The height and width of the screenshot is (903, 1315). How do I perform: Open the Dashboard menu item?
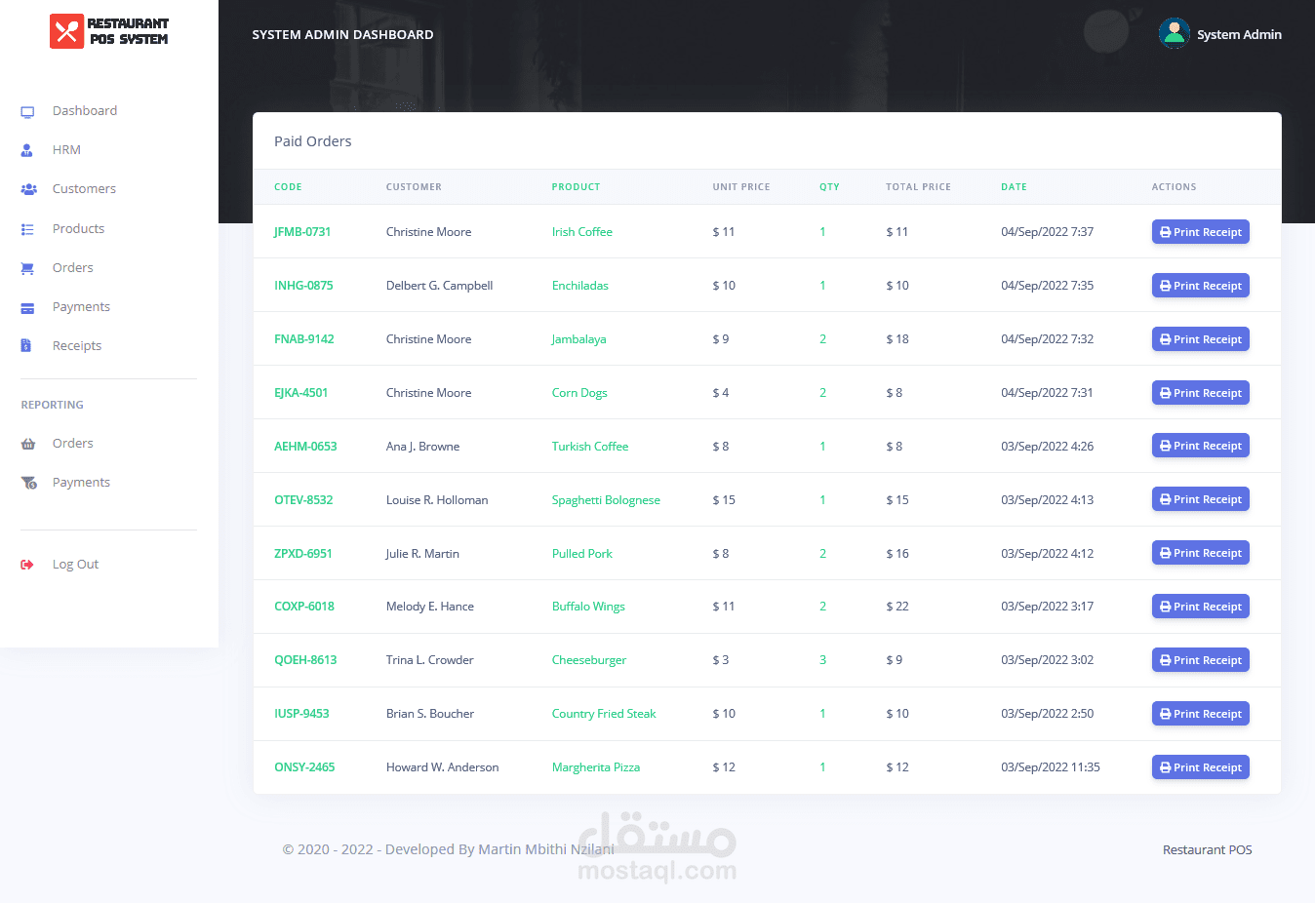(85, 110)
